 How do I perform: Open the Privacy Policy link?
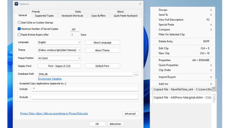coord(54,113)
